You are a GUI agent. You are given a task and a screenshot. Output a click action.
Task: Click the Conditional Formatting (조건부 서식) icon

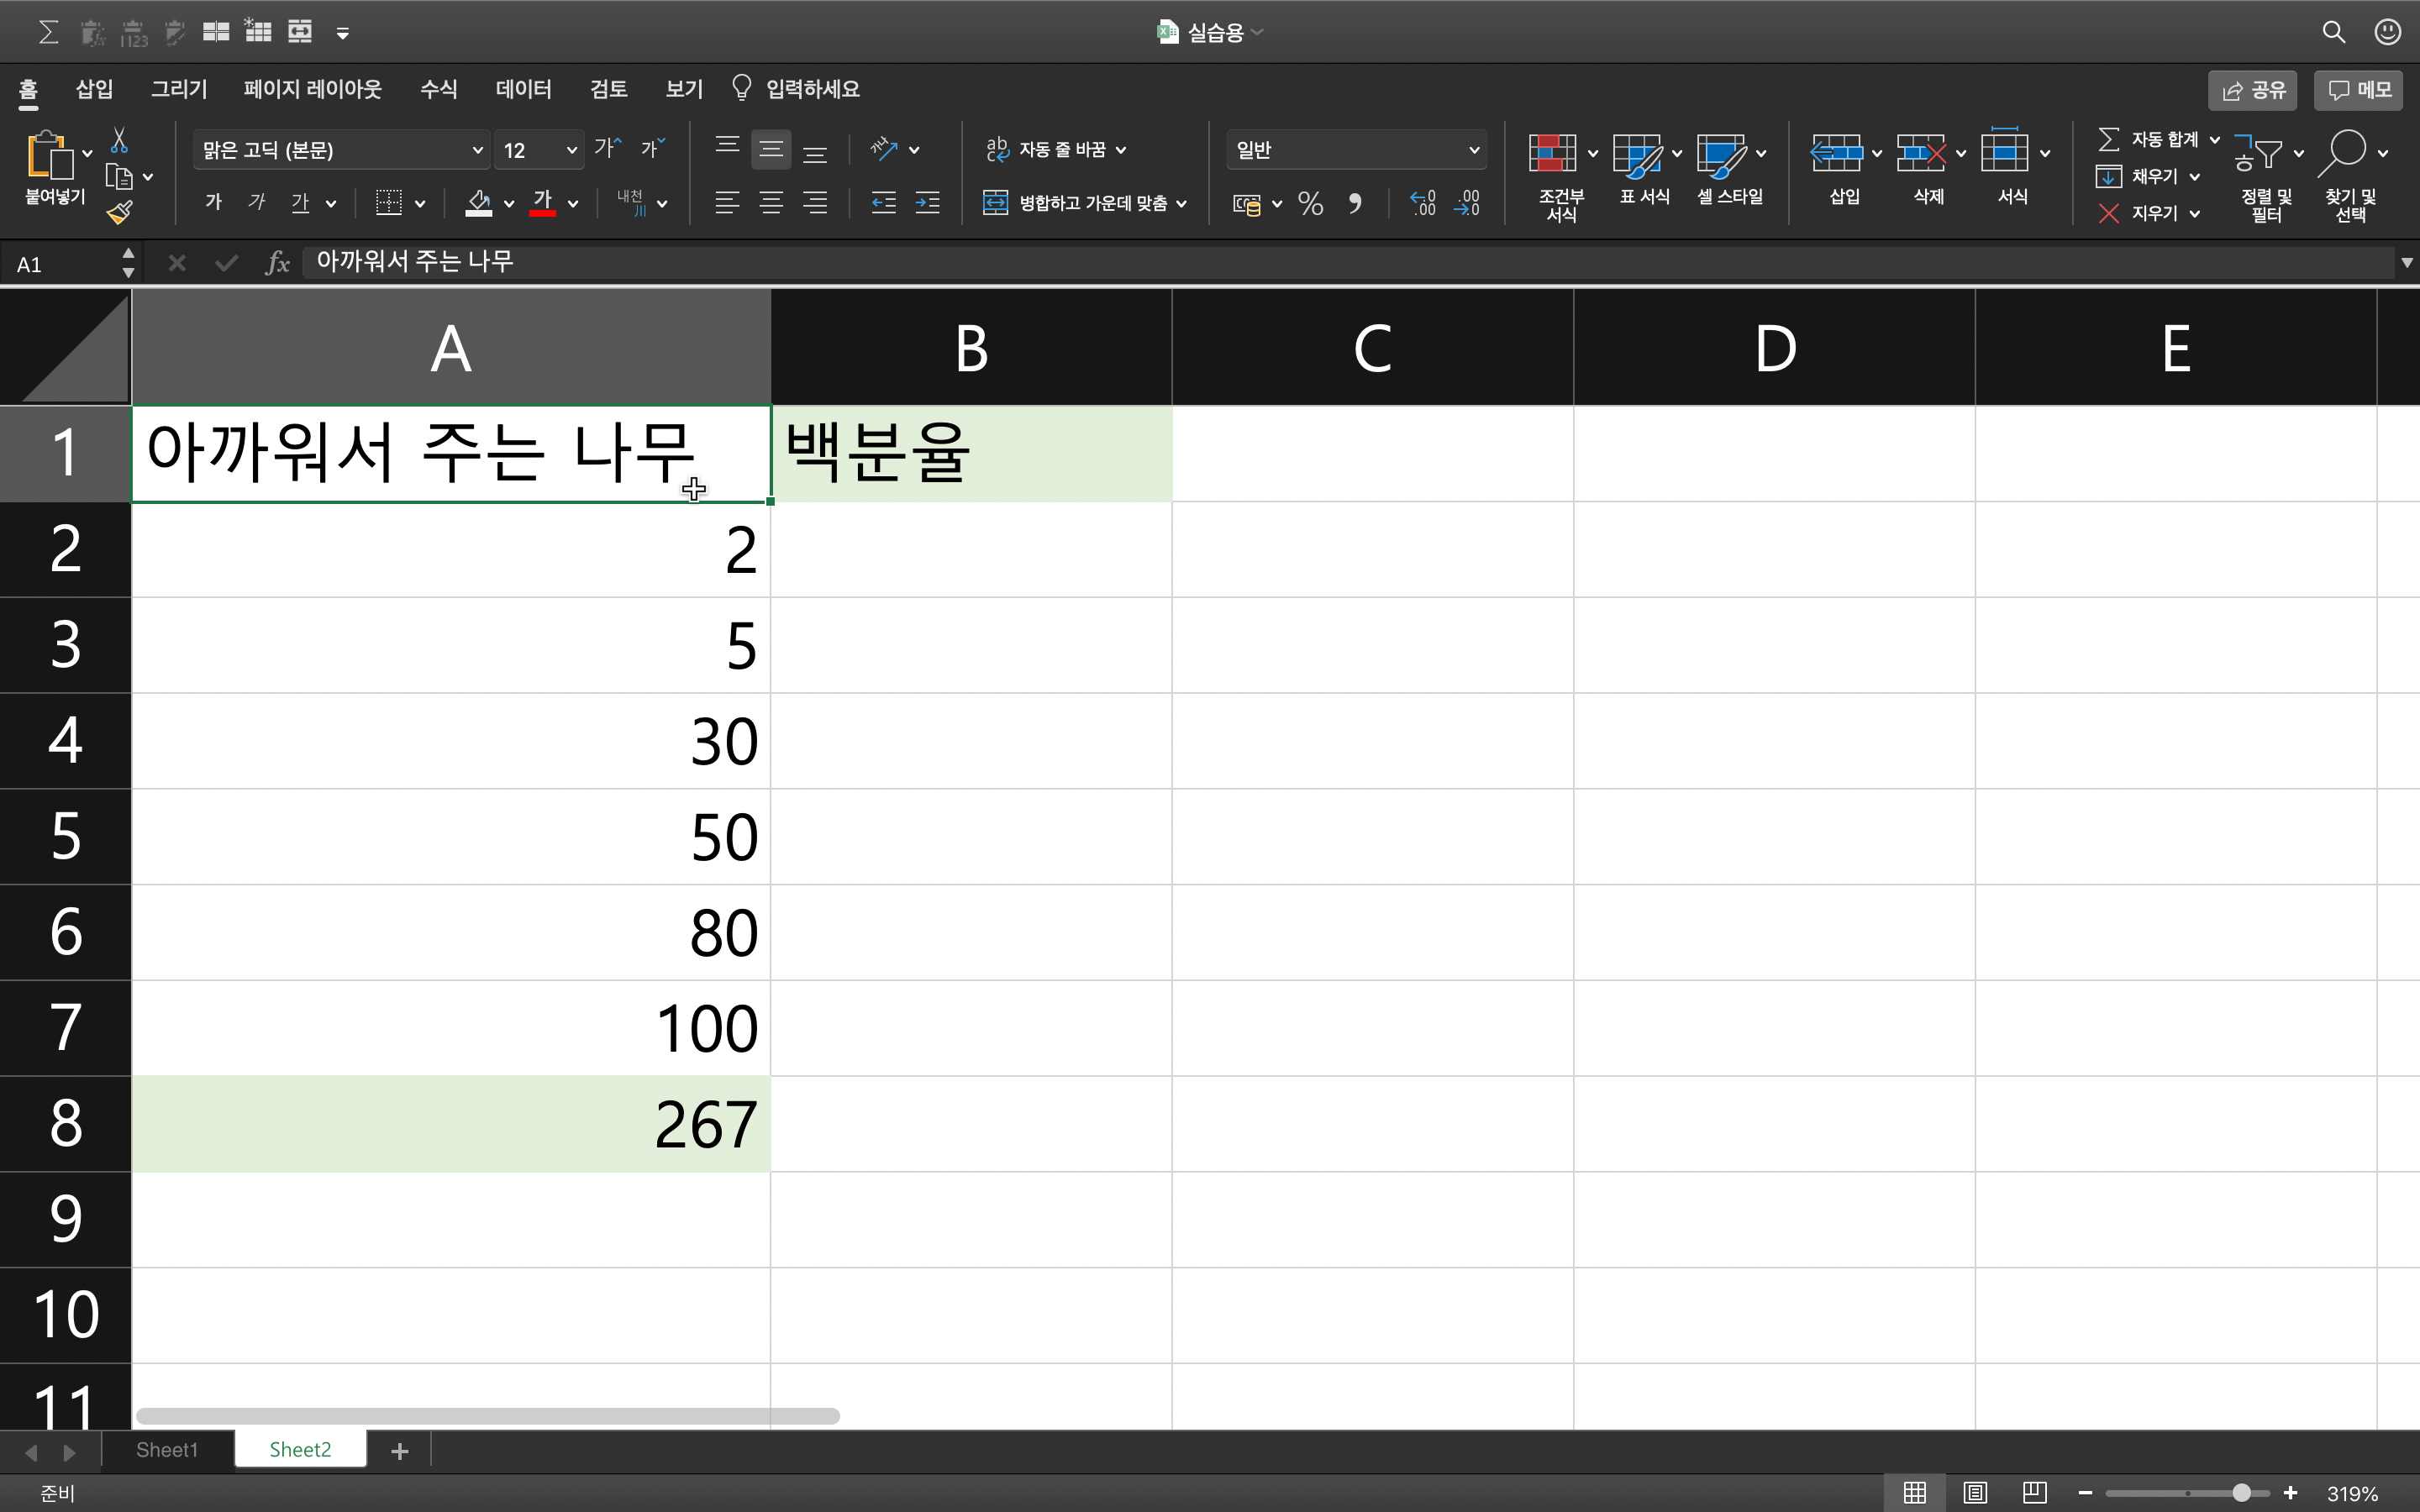pos(1552,154)
